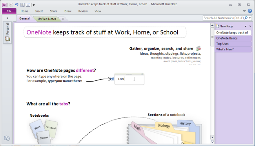The image size is (255, 146).
Task: Click the Personal notebook vertical tab
Action: point(7,32)
